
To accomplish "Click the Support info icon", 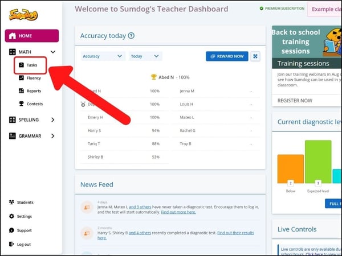I will 11,230.
